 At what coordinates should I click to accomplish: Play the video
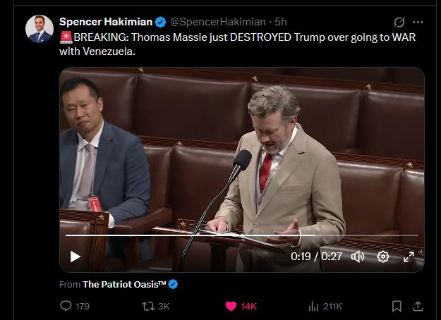75,257
